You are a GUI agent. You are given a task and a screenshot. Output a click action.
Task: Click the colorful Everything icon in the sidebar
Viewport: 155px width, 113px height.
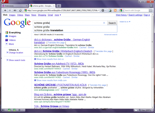point(7,33)
